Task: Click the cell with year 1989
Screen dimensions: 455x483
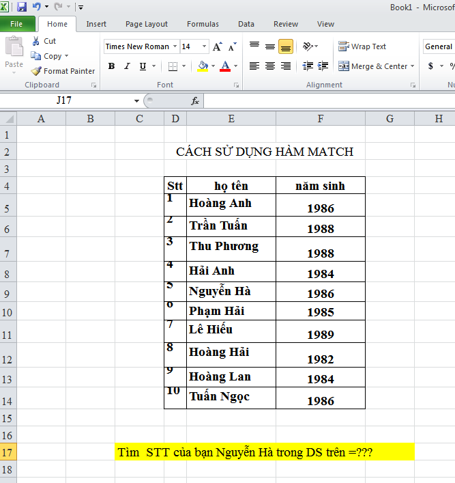Action: pyautogui.click(x=321, y=331)
